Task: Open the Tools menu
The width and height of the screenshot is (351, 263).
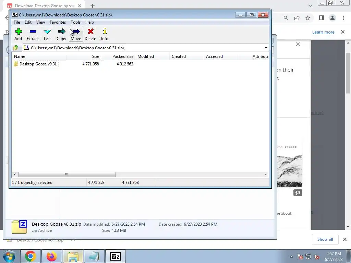Action: tap(75, 22)
